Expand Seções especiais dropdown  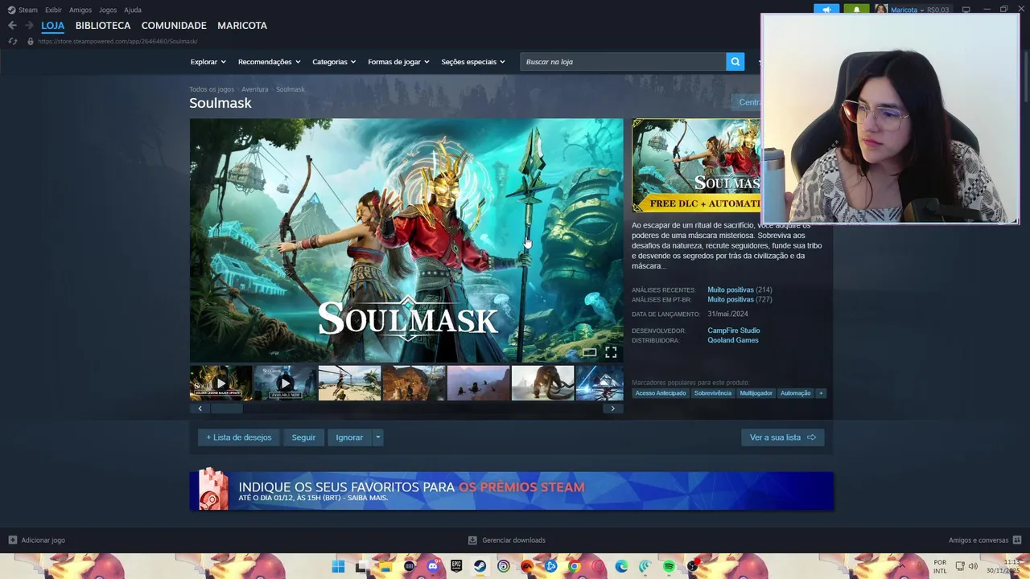(473, 62)
